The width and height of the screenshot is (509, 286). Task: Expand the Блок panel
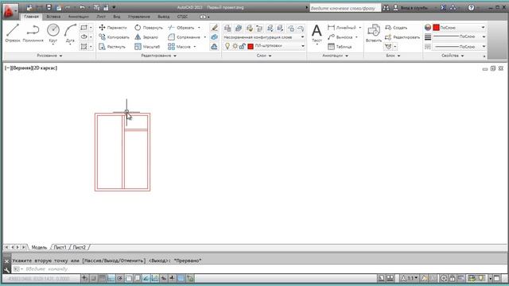tap(393, 56)
